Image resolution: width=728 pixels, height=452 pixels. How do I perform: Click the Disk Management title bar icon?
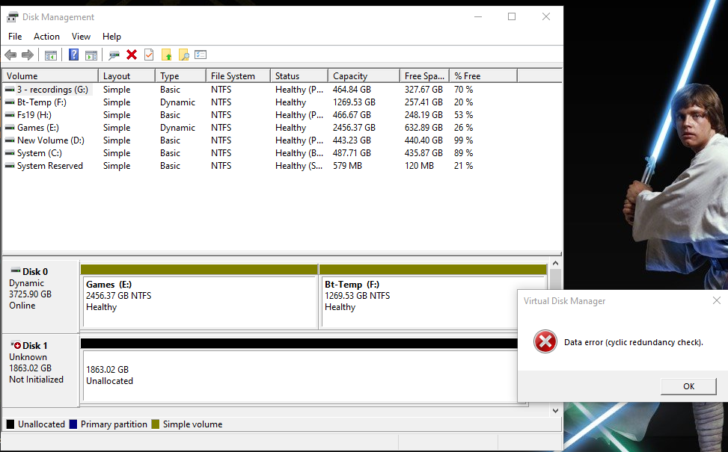tap(12, 17)
